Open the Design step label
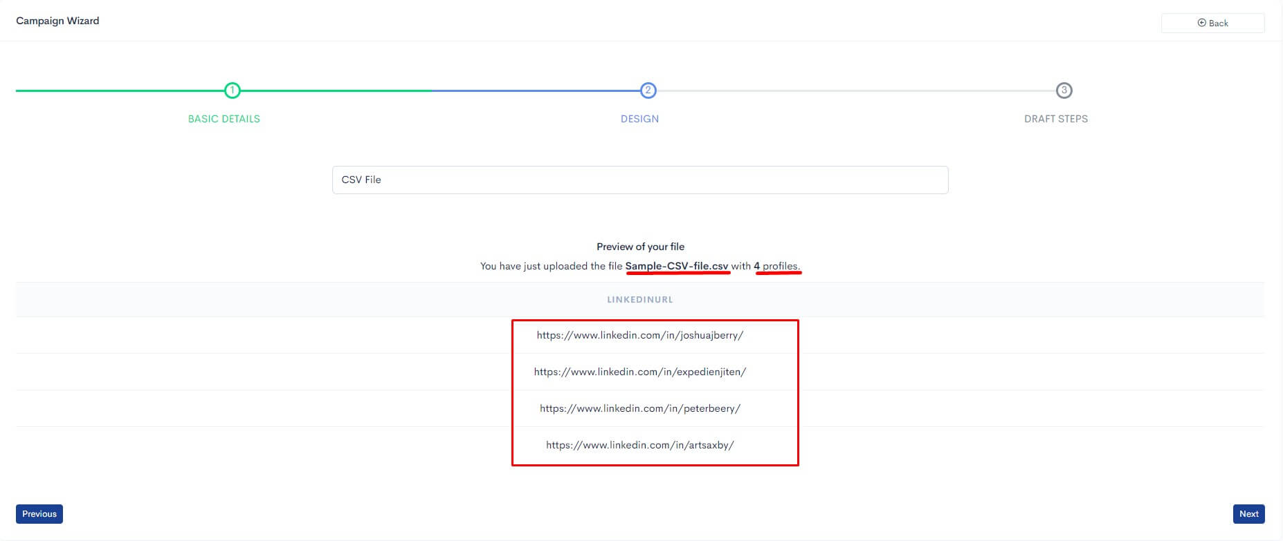 tap(639, 119)
